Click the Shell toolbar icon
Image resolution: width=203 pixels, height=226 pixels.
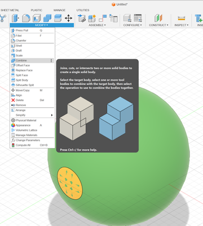[x=37, y=18]
